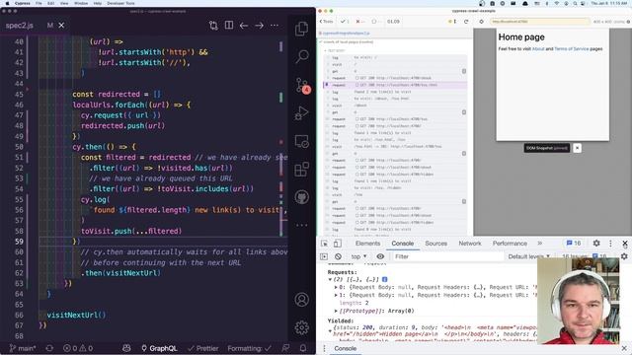Image resolution: width=632 pixels, height=355 pixels.
Task: Close the pinned DOM Snapshot
Action: (x=577, y=148)
